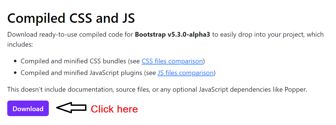Click the word "includes:" in the intro

(x=20, y=44)
